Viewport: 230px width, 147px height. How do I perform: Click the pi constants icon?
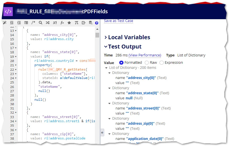(x=76, y=23)
